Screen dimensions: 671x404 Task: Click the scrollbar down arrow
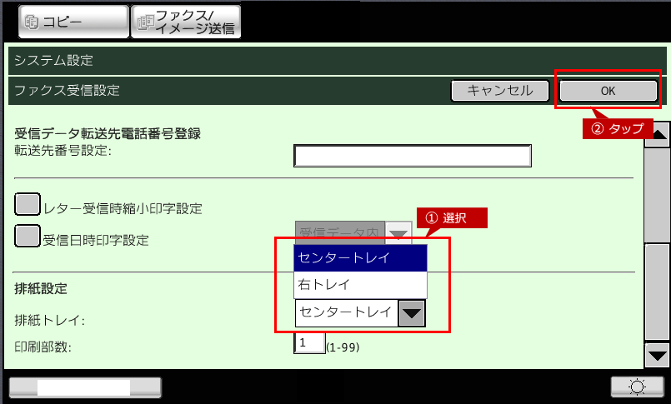[658, 354]
